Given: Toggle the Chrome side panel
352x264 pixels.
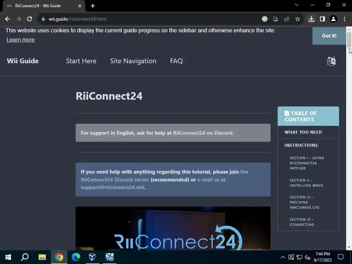Looking at the screenshot, I should coord(322,19).
